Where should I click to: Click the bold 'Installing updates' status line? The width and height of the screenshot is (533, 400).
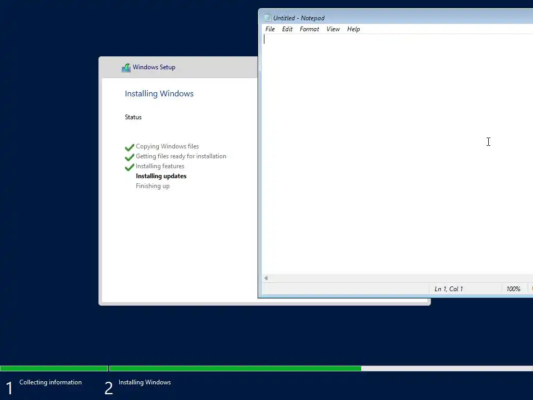tap(161, 176)
